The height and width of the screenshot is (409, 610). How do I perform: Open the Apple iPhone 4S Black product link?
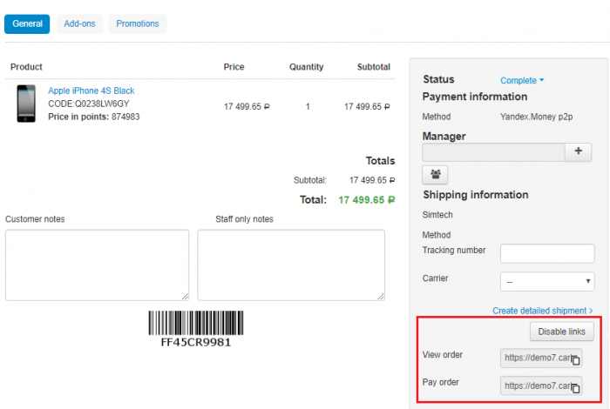91,91
